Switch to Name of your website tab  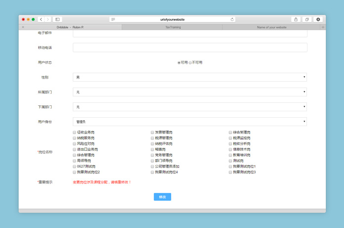pos(271,27)
